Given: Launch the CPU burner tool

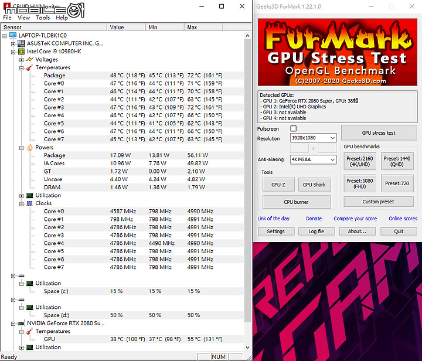Looking at the screenshot, I should pyautogui.click(x=297, y=202).
